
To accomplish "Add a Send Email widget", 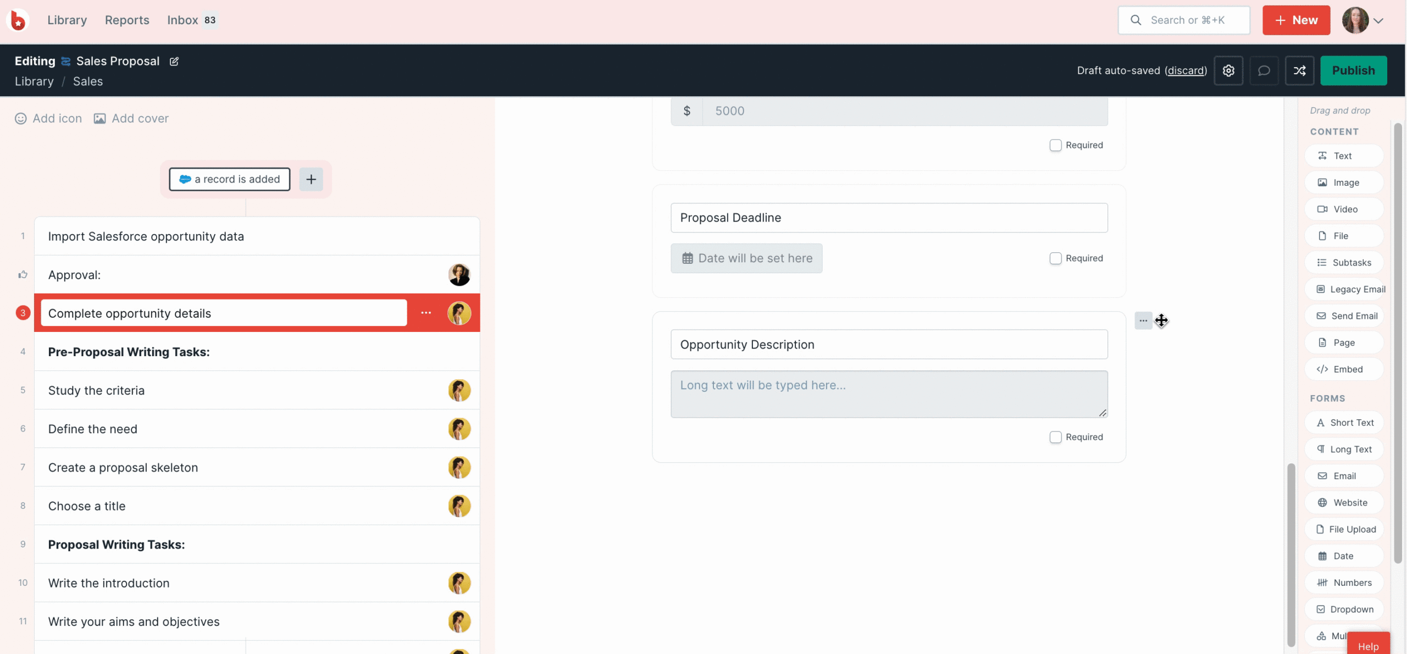I will click(1344, 315).
